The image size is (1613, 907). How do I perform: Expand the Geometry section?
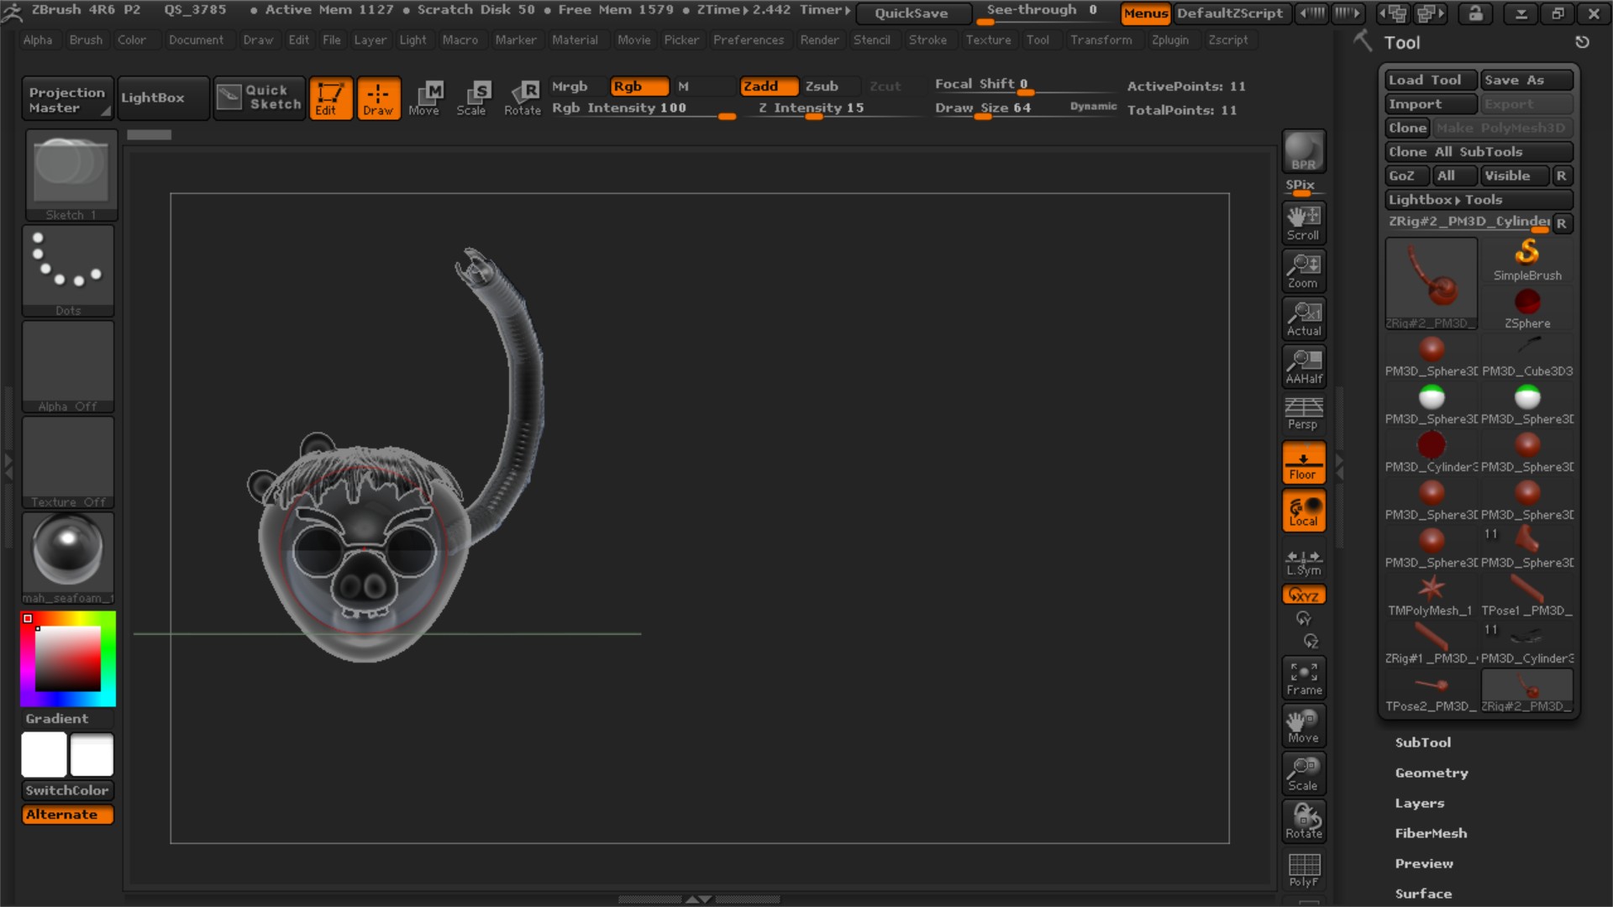1431,773
